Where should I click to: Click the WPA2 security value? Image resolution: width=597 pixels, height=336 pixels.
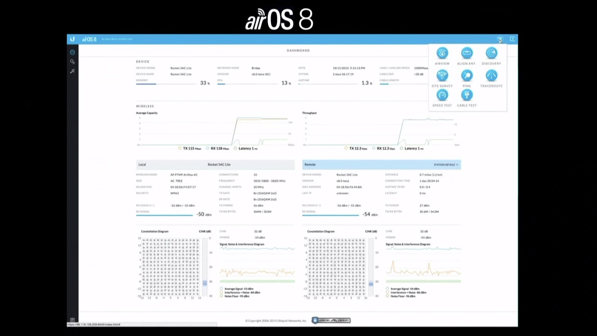coord(174,193)
